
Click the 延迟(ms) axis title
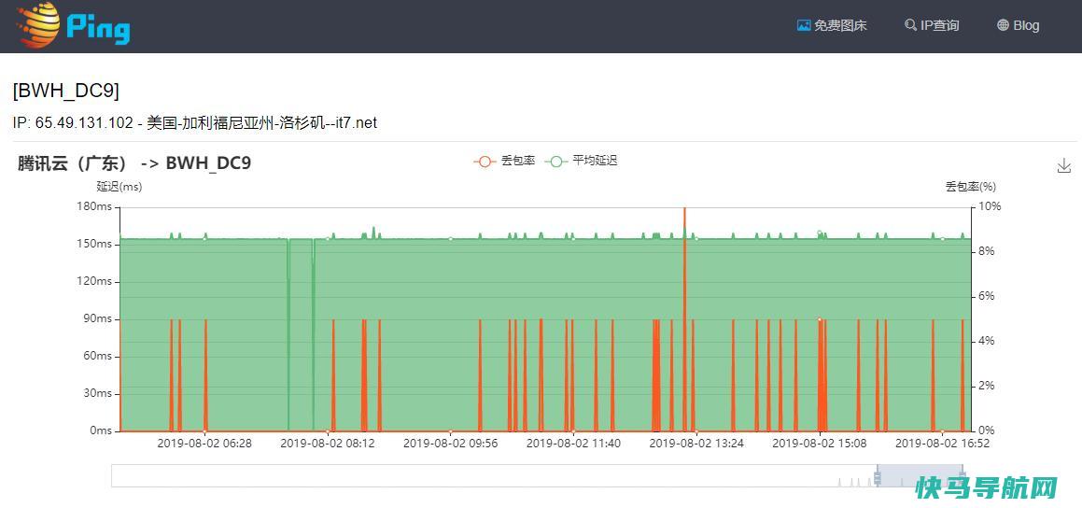coord(119,187)
